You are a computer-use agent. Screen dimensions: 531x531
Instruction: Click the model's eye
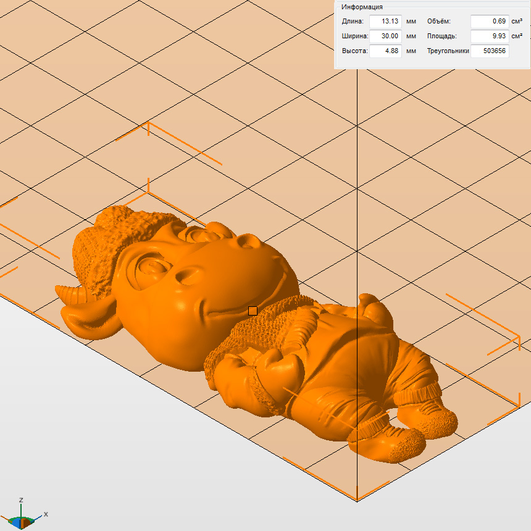[x=151, y=269]
